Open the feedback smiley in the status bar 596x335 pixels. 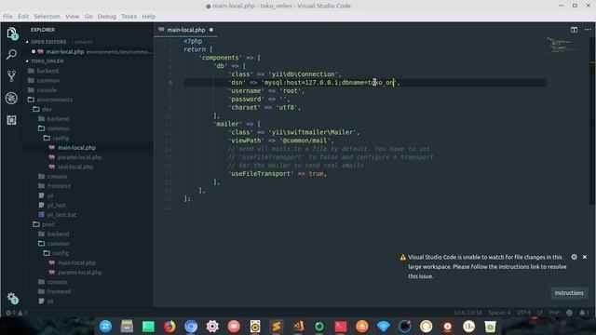click(569, 313)
